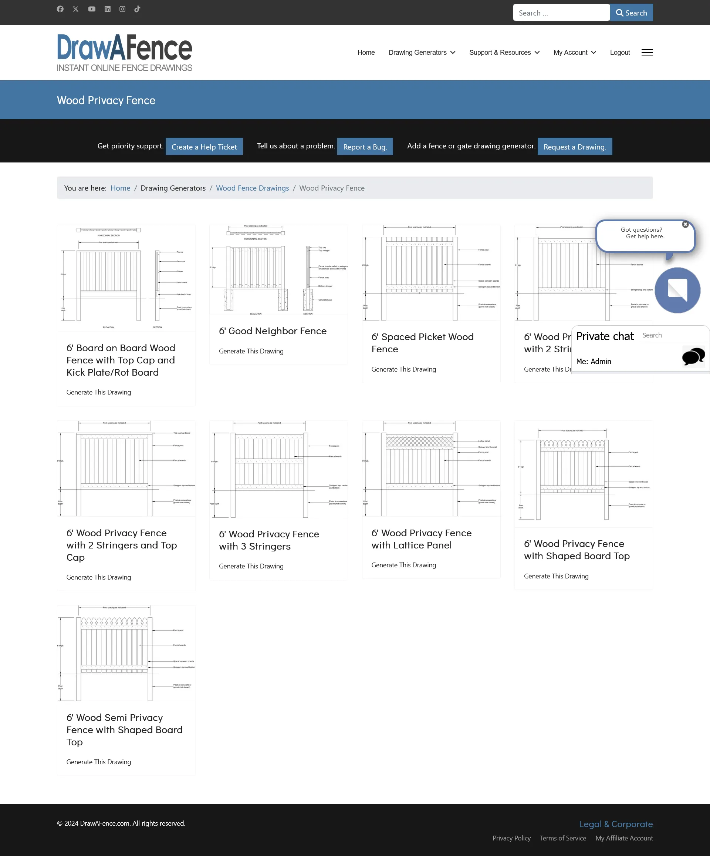Click Logout in the navigation menu
The image size is (710, 856).
(x=619, y=53)
